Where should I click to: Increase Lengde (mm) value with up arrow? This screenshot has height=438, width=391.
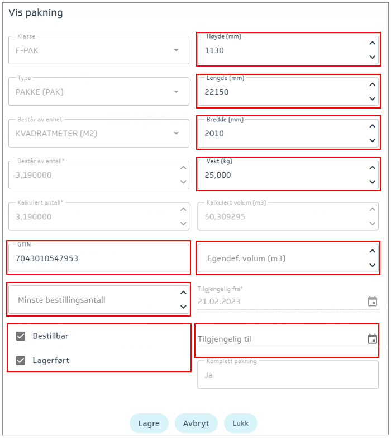373,84
